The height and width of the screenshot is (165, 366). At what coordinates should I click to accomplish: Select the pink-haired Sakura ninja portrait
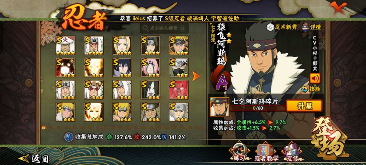click(150, 68)
